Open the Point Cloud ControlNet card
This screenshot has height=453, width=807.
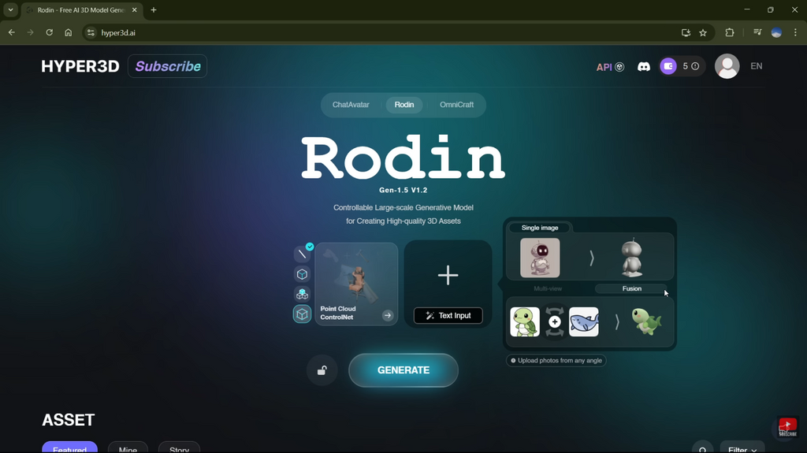pos(356,284)
